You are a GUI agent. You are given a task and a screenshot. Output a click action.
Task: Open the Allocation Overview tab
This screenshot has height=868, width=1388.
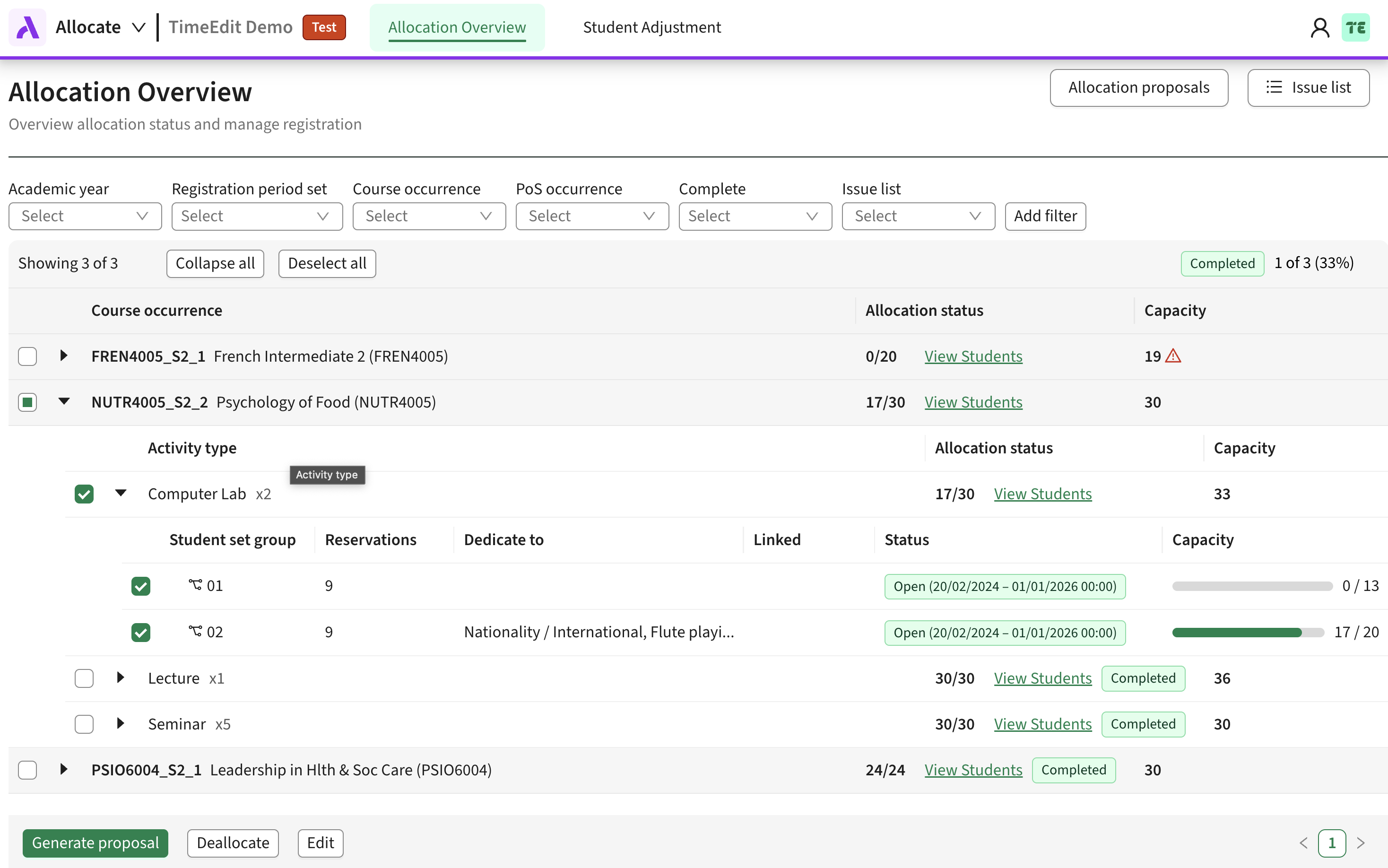point(457,27)
